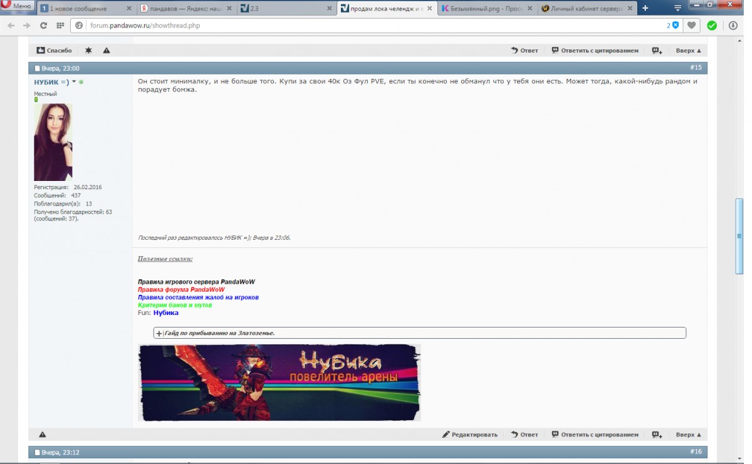Click the scrollbar up arrow

pos(739,39)
